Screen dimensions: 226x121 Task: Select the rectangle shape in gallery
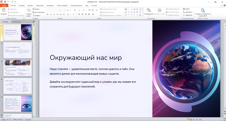(x=134, y=9)
